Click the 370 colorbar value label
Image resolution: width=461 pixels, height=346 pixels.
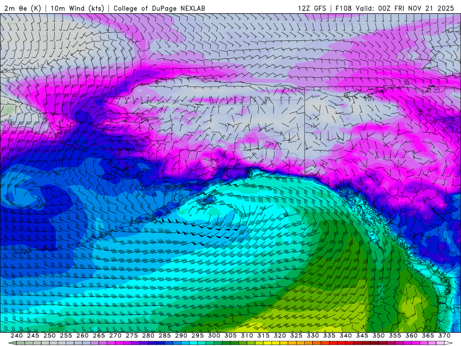tap(444, 336)
